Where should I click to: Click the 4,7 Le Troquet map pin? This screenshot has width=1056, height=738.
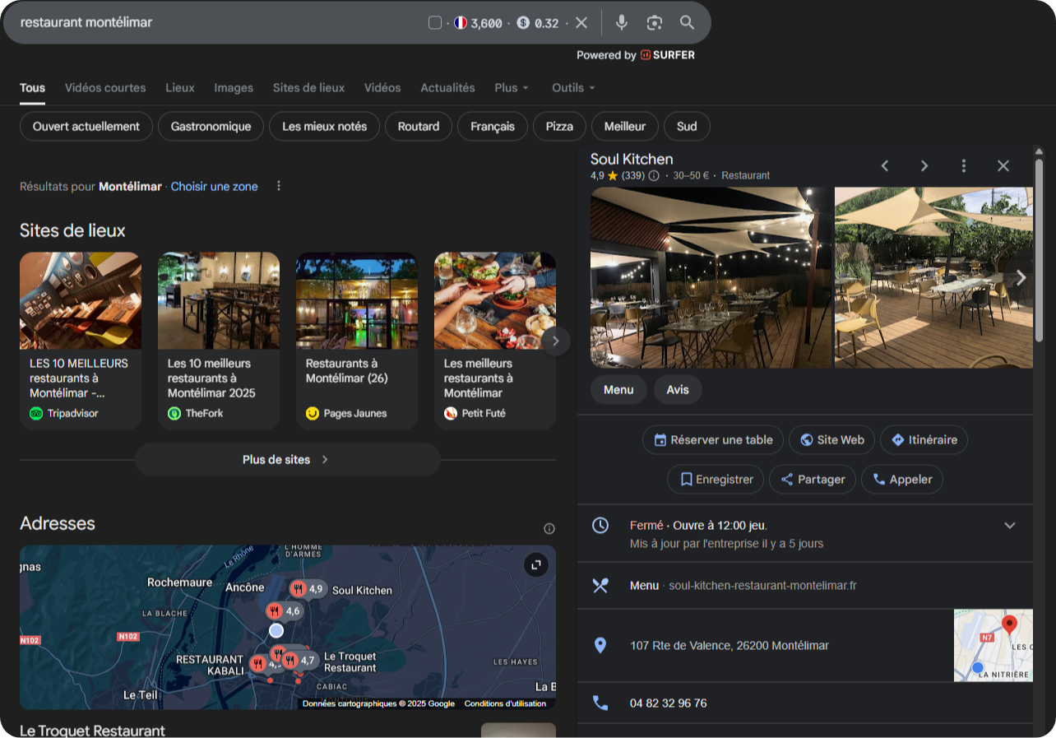point(299,660)
